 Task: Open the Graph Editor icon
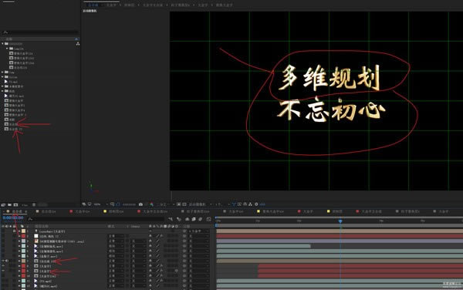pos(208,219)
